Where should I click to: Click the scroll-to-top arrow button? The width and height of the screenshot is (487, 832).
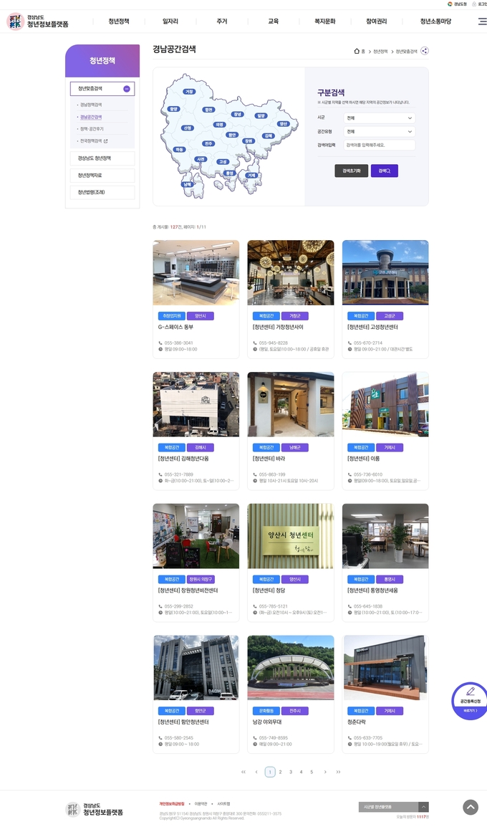point(470,807)
